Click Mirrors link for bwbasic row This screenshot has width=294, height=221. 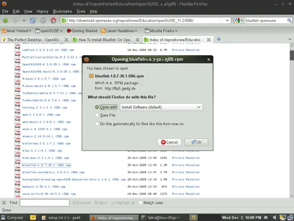click(x=178, y=187)
